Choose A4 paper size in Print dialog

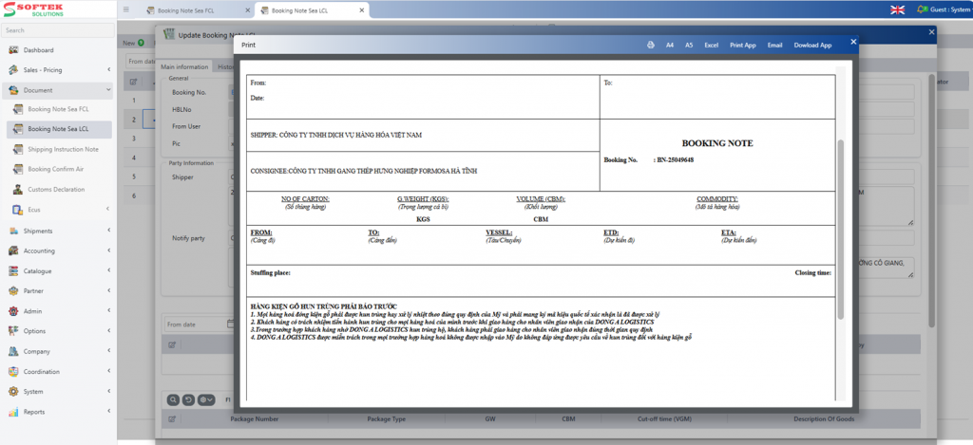[670, 46]
